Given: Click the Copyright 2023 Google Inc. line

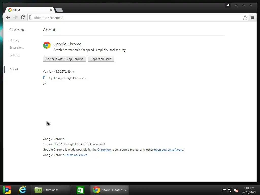Looking at the screenshot, I should (74, 144).
